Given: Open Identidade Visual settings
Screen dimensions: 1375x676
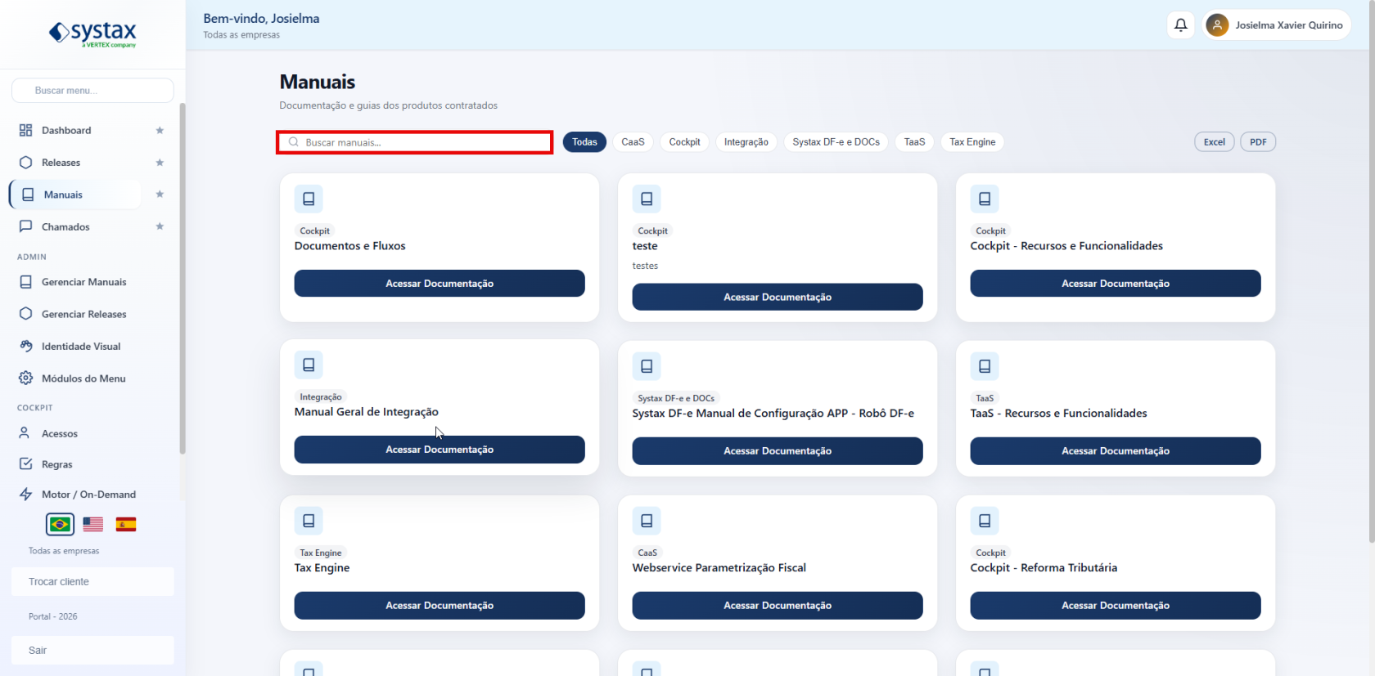Looking at the screenshot, I should pos(81,347).
